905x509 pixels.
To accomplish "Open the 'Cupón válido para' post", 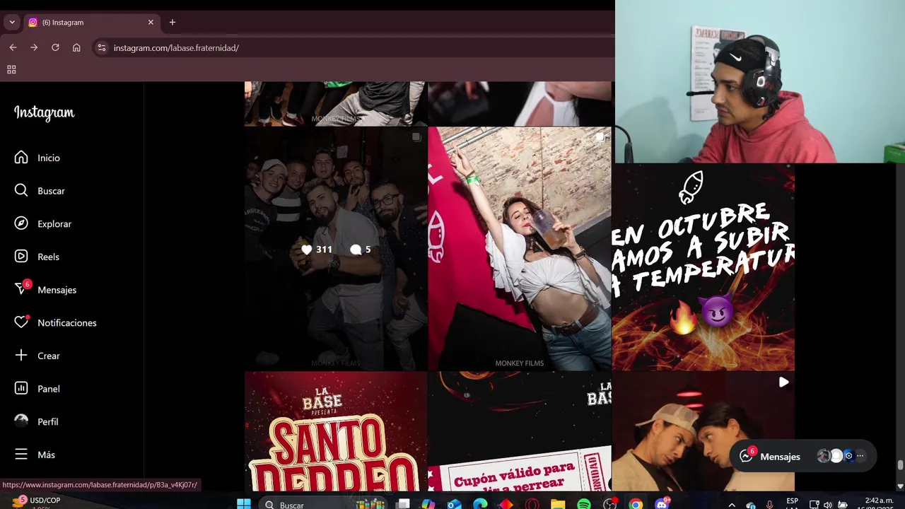I will [x=520, y=431].
